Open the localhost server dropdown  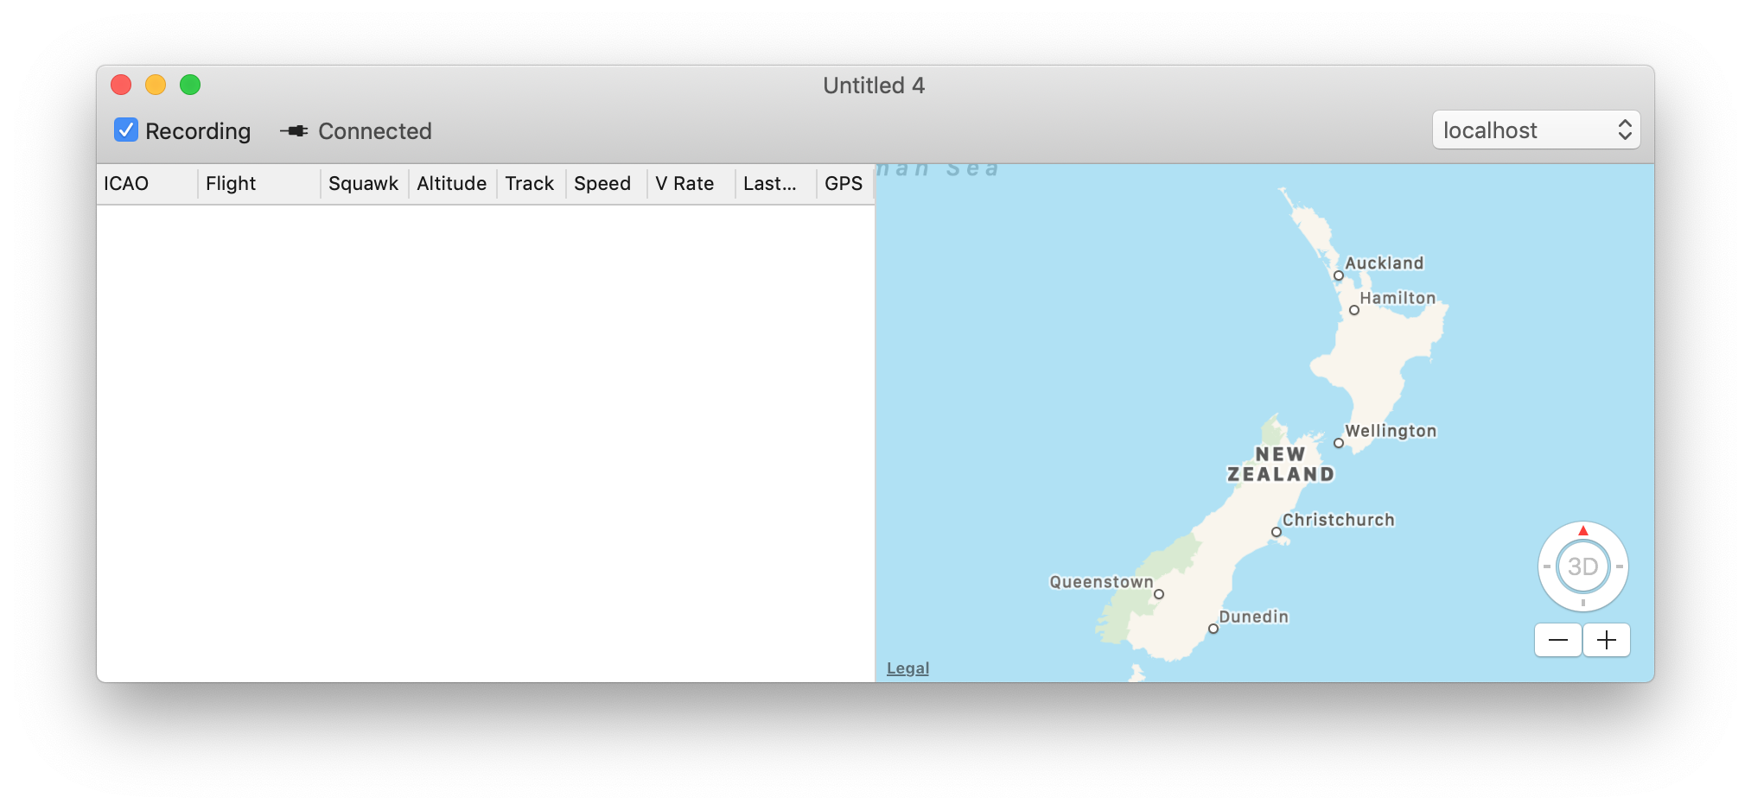(1536, 130)
